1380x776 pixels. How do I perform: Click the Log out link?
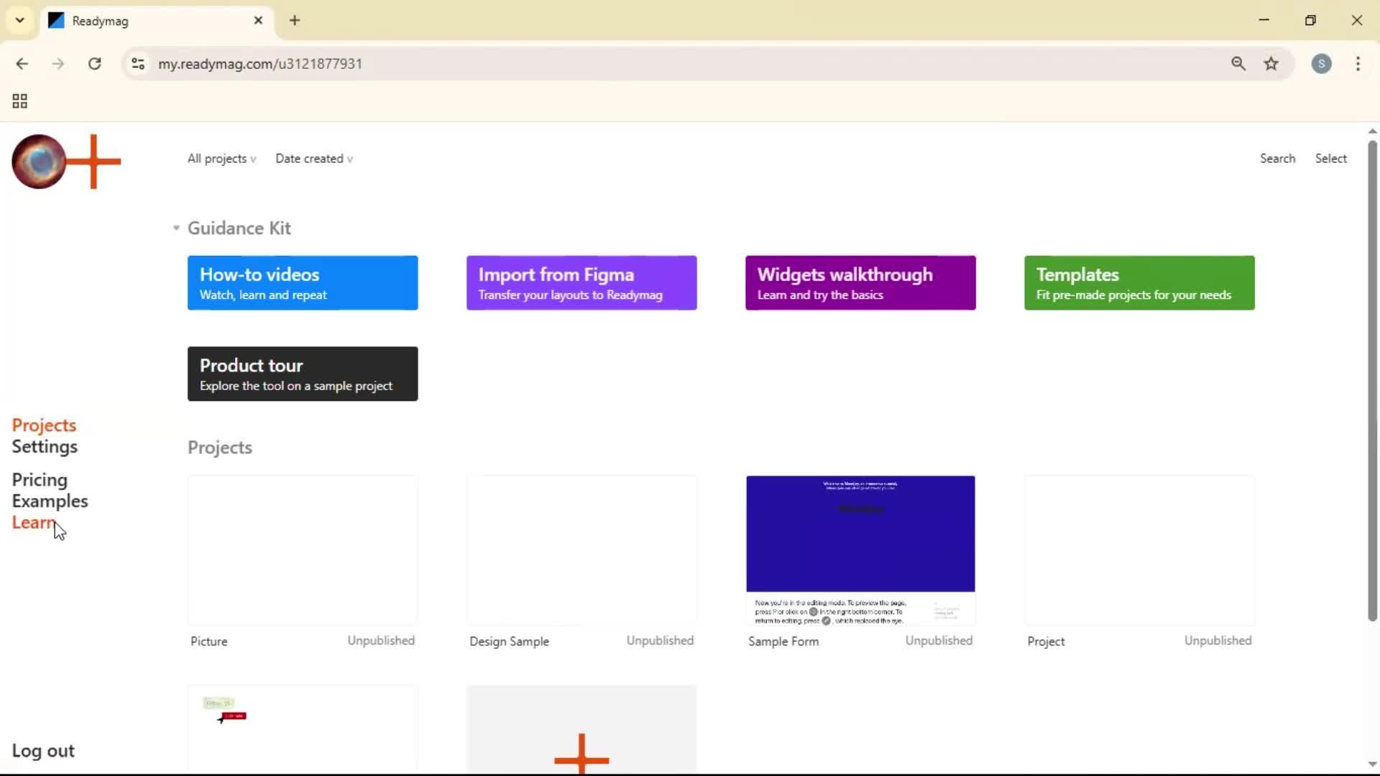43,750
